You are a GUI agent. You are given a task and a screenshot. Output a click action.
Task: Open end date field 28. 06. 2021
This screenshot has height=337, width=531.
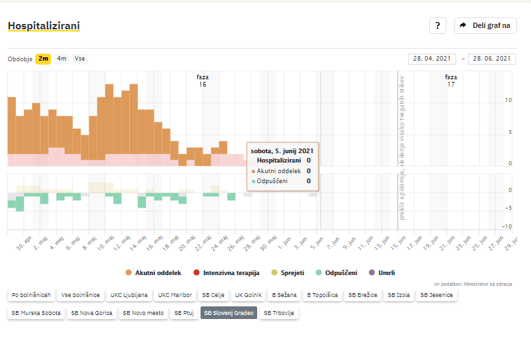pyautogui.click(x=492, y=59)
